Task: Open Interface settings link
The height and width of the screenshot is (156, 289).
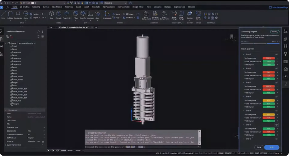Action: click(279, 7)
